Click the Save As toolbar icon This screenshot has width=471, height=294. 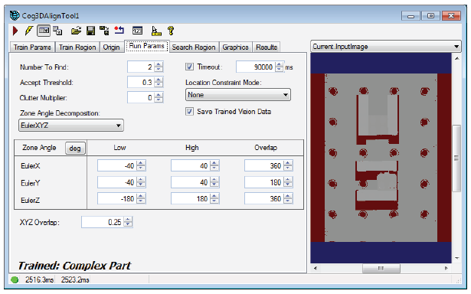104,31
